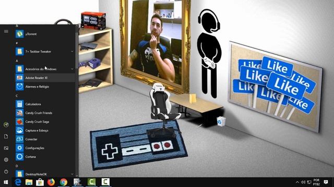Click the 'D' letter group header
Screen dimensions: 334x187
pyautogui.click(x=17, y=166)
